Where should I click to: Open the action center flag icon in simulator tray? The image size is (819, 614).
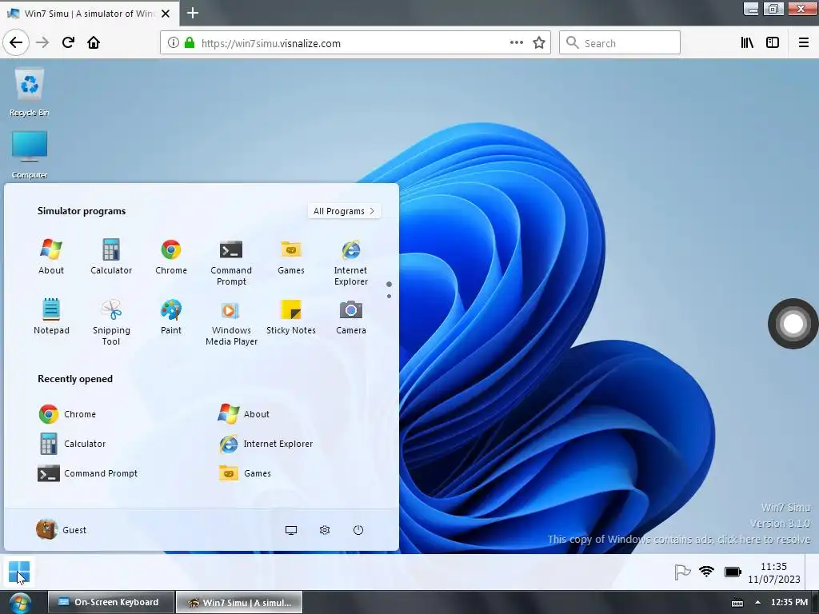[682, 572]
